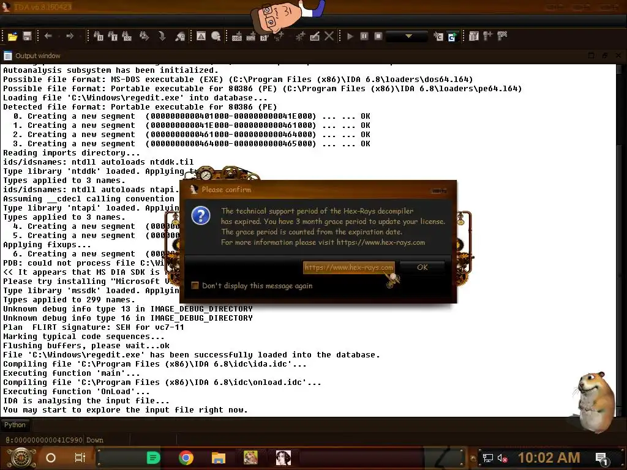Jump forward with the right arrow

(70, 36)
